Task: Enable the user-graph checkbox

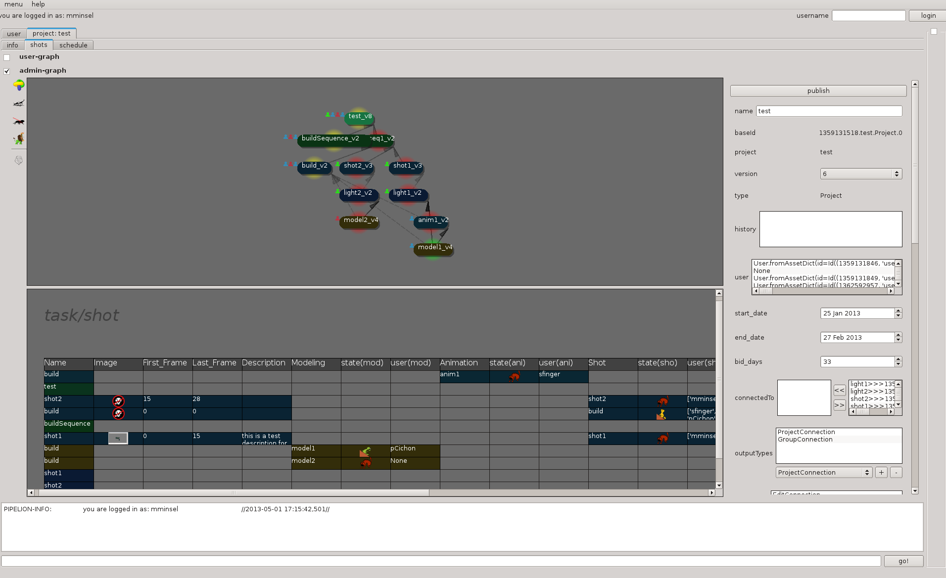Action: [7, 57]
